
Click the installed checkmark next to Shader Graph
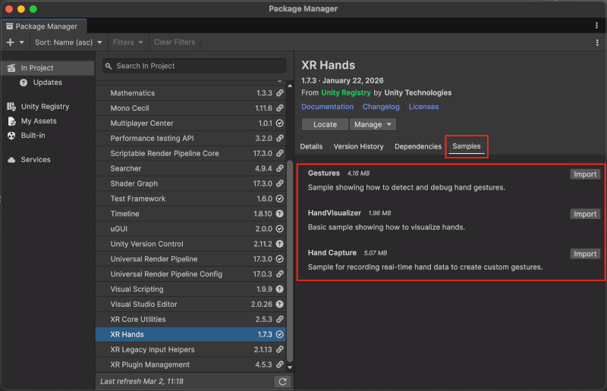pos(279,183)
